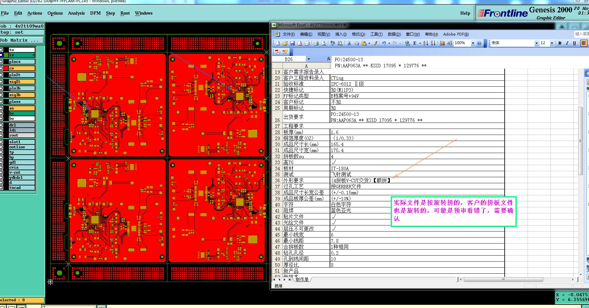Click the red color swatch of layer cs
Image resolution: width=589 pixels, height=308 pixels.
(6, 68)
